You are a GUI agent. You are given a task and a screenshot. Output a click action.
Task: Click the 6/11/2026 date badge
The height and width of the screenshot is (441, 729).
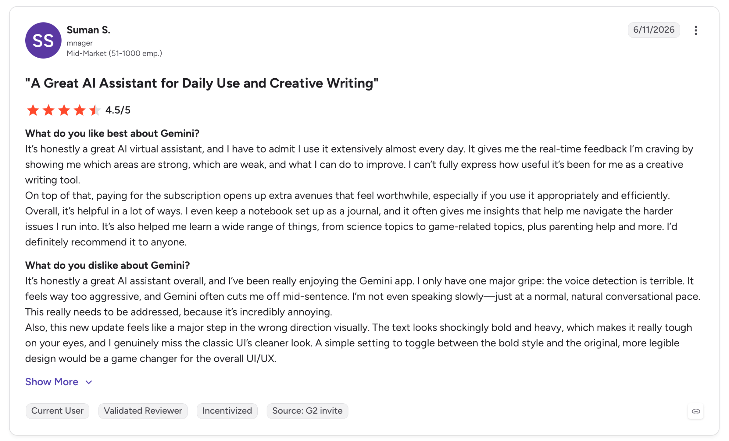(x=654, y=30)
